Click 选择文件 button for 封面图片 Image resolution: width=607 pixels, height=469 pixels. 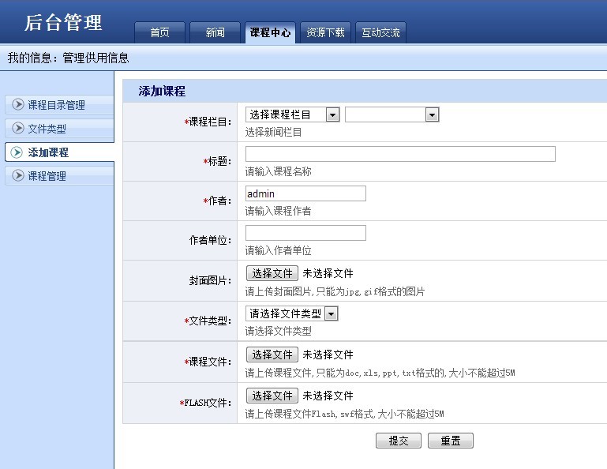click(272, 273)
